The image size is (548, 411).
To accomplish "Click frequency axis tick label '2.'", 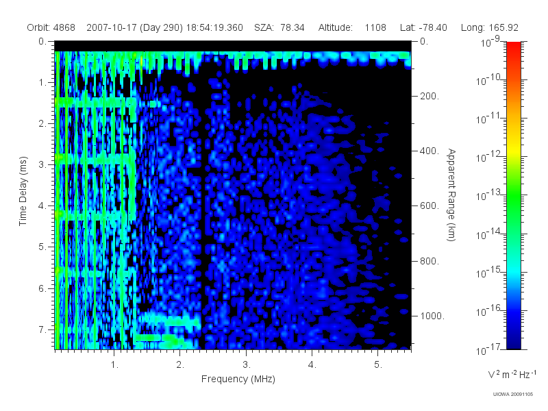I will point(180,365).
